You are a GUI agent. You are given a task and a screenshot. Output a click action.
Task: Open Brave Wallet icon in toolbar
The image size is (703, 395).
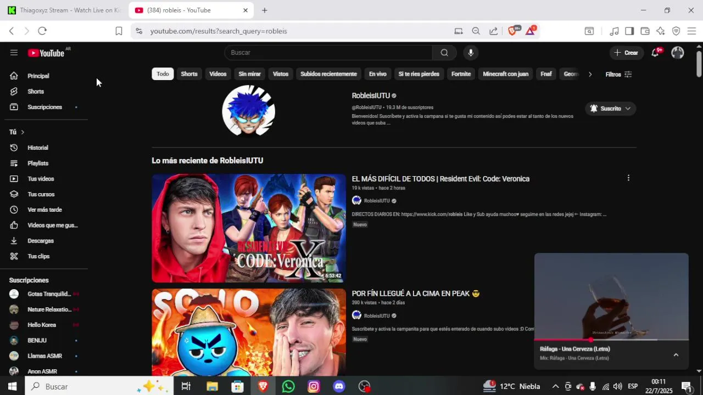coord(645,31)
